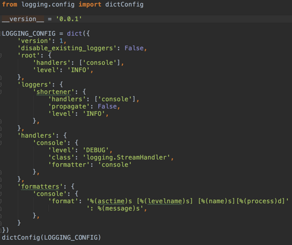Click the dictConfig import name on first line

coord(124,4)
